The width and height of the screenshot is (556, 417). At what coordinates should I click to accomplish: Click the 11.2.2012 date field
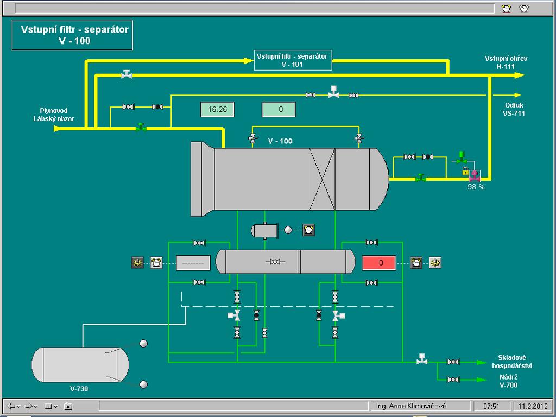click(533, 406)
